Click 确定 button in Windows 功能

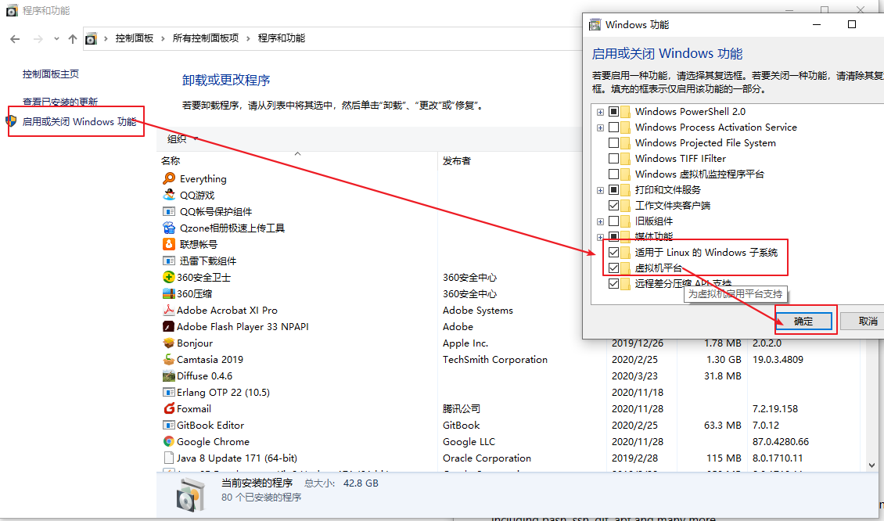click(x=803, y=322)
